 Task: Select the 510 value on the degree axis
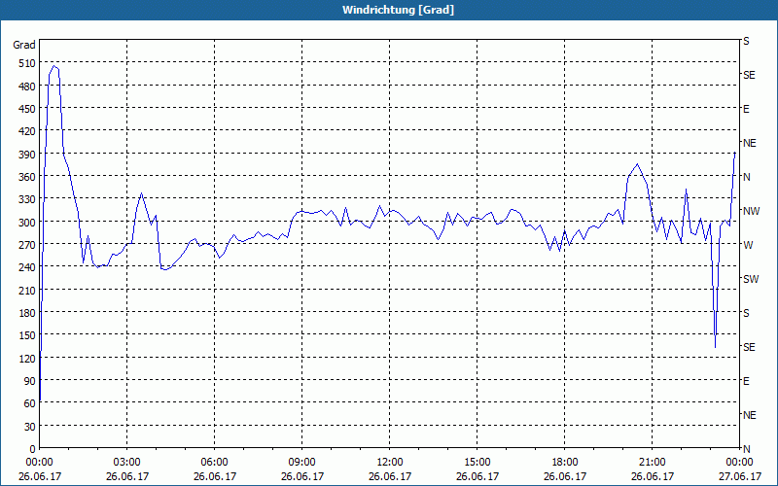(27, 63)
